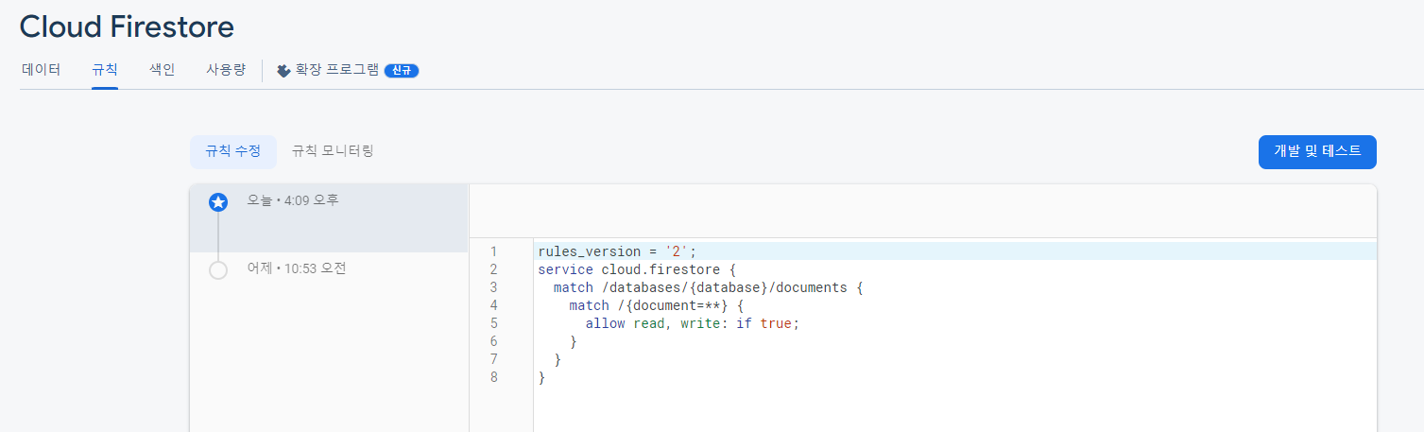1424x432 pixels.
Task: Open the 확장 프로그램 tab
Action: pos(348,70)
